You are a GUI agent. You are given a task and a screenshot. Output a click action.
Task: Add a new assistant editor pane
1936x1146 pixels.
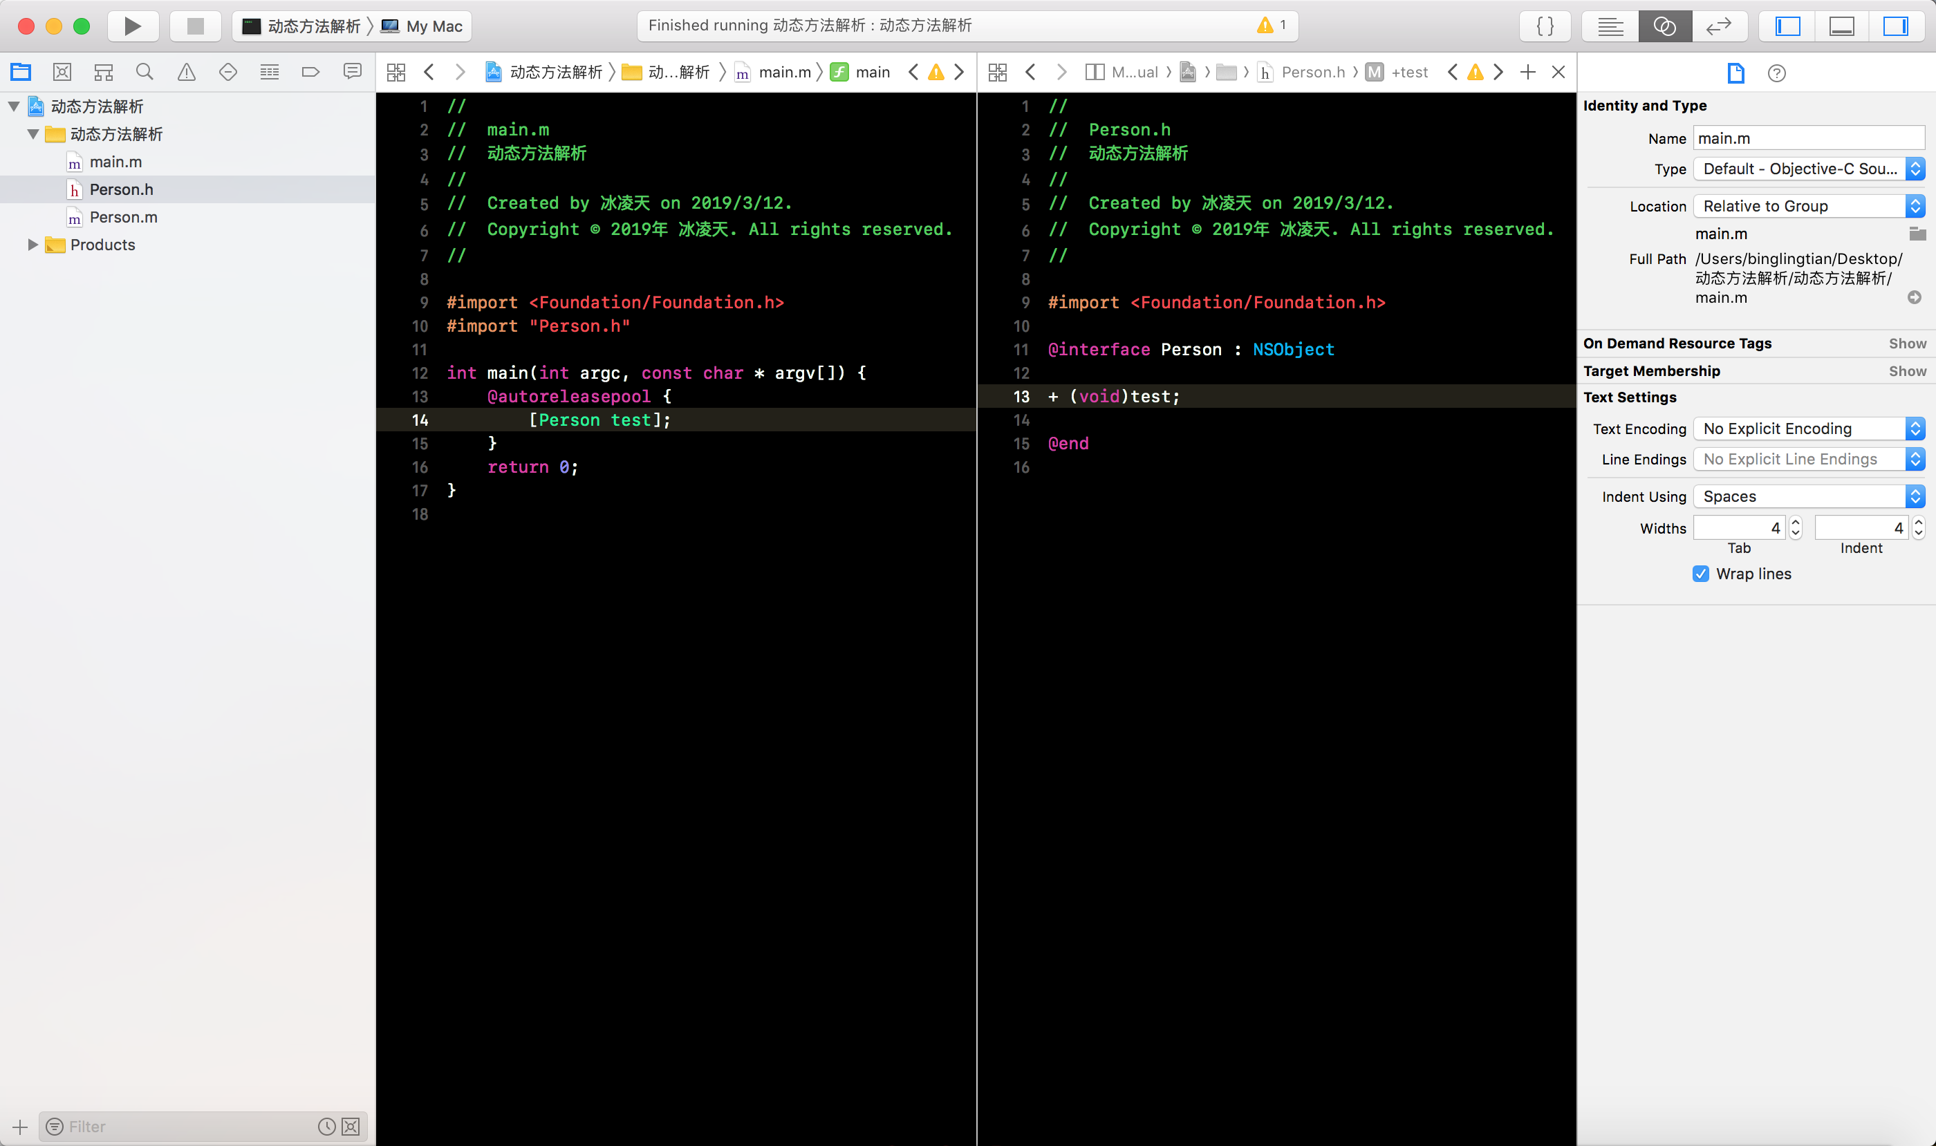(x=1527, y=73)
